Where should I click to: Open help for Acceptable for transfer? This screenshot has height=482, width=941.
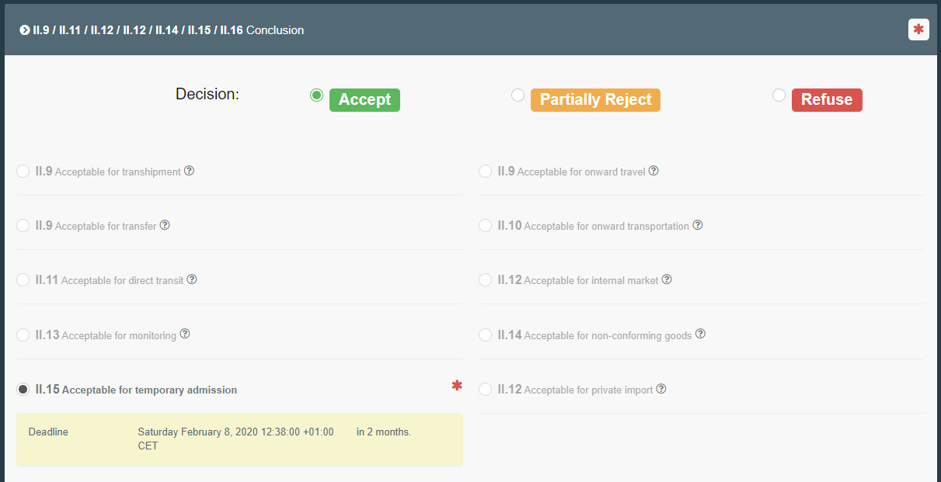pos(165,225)
